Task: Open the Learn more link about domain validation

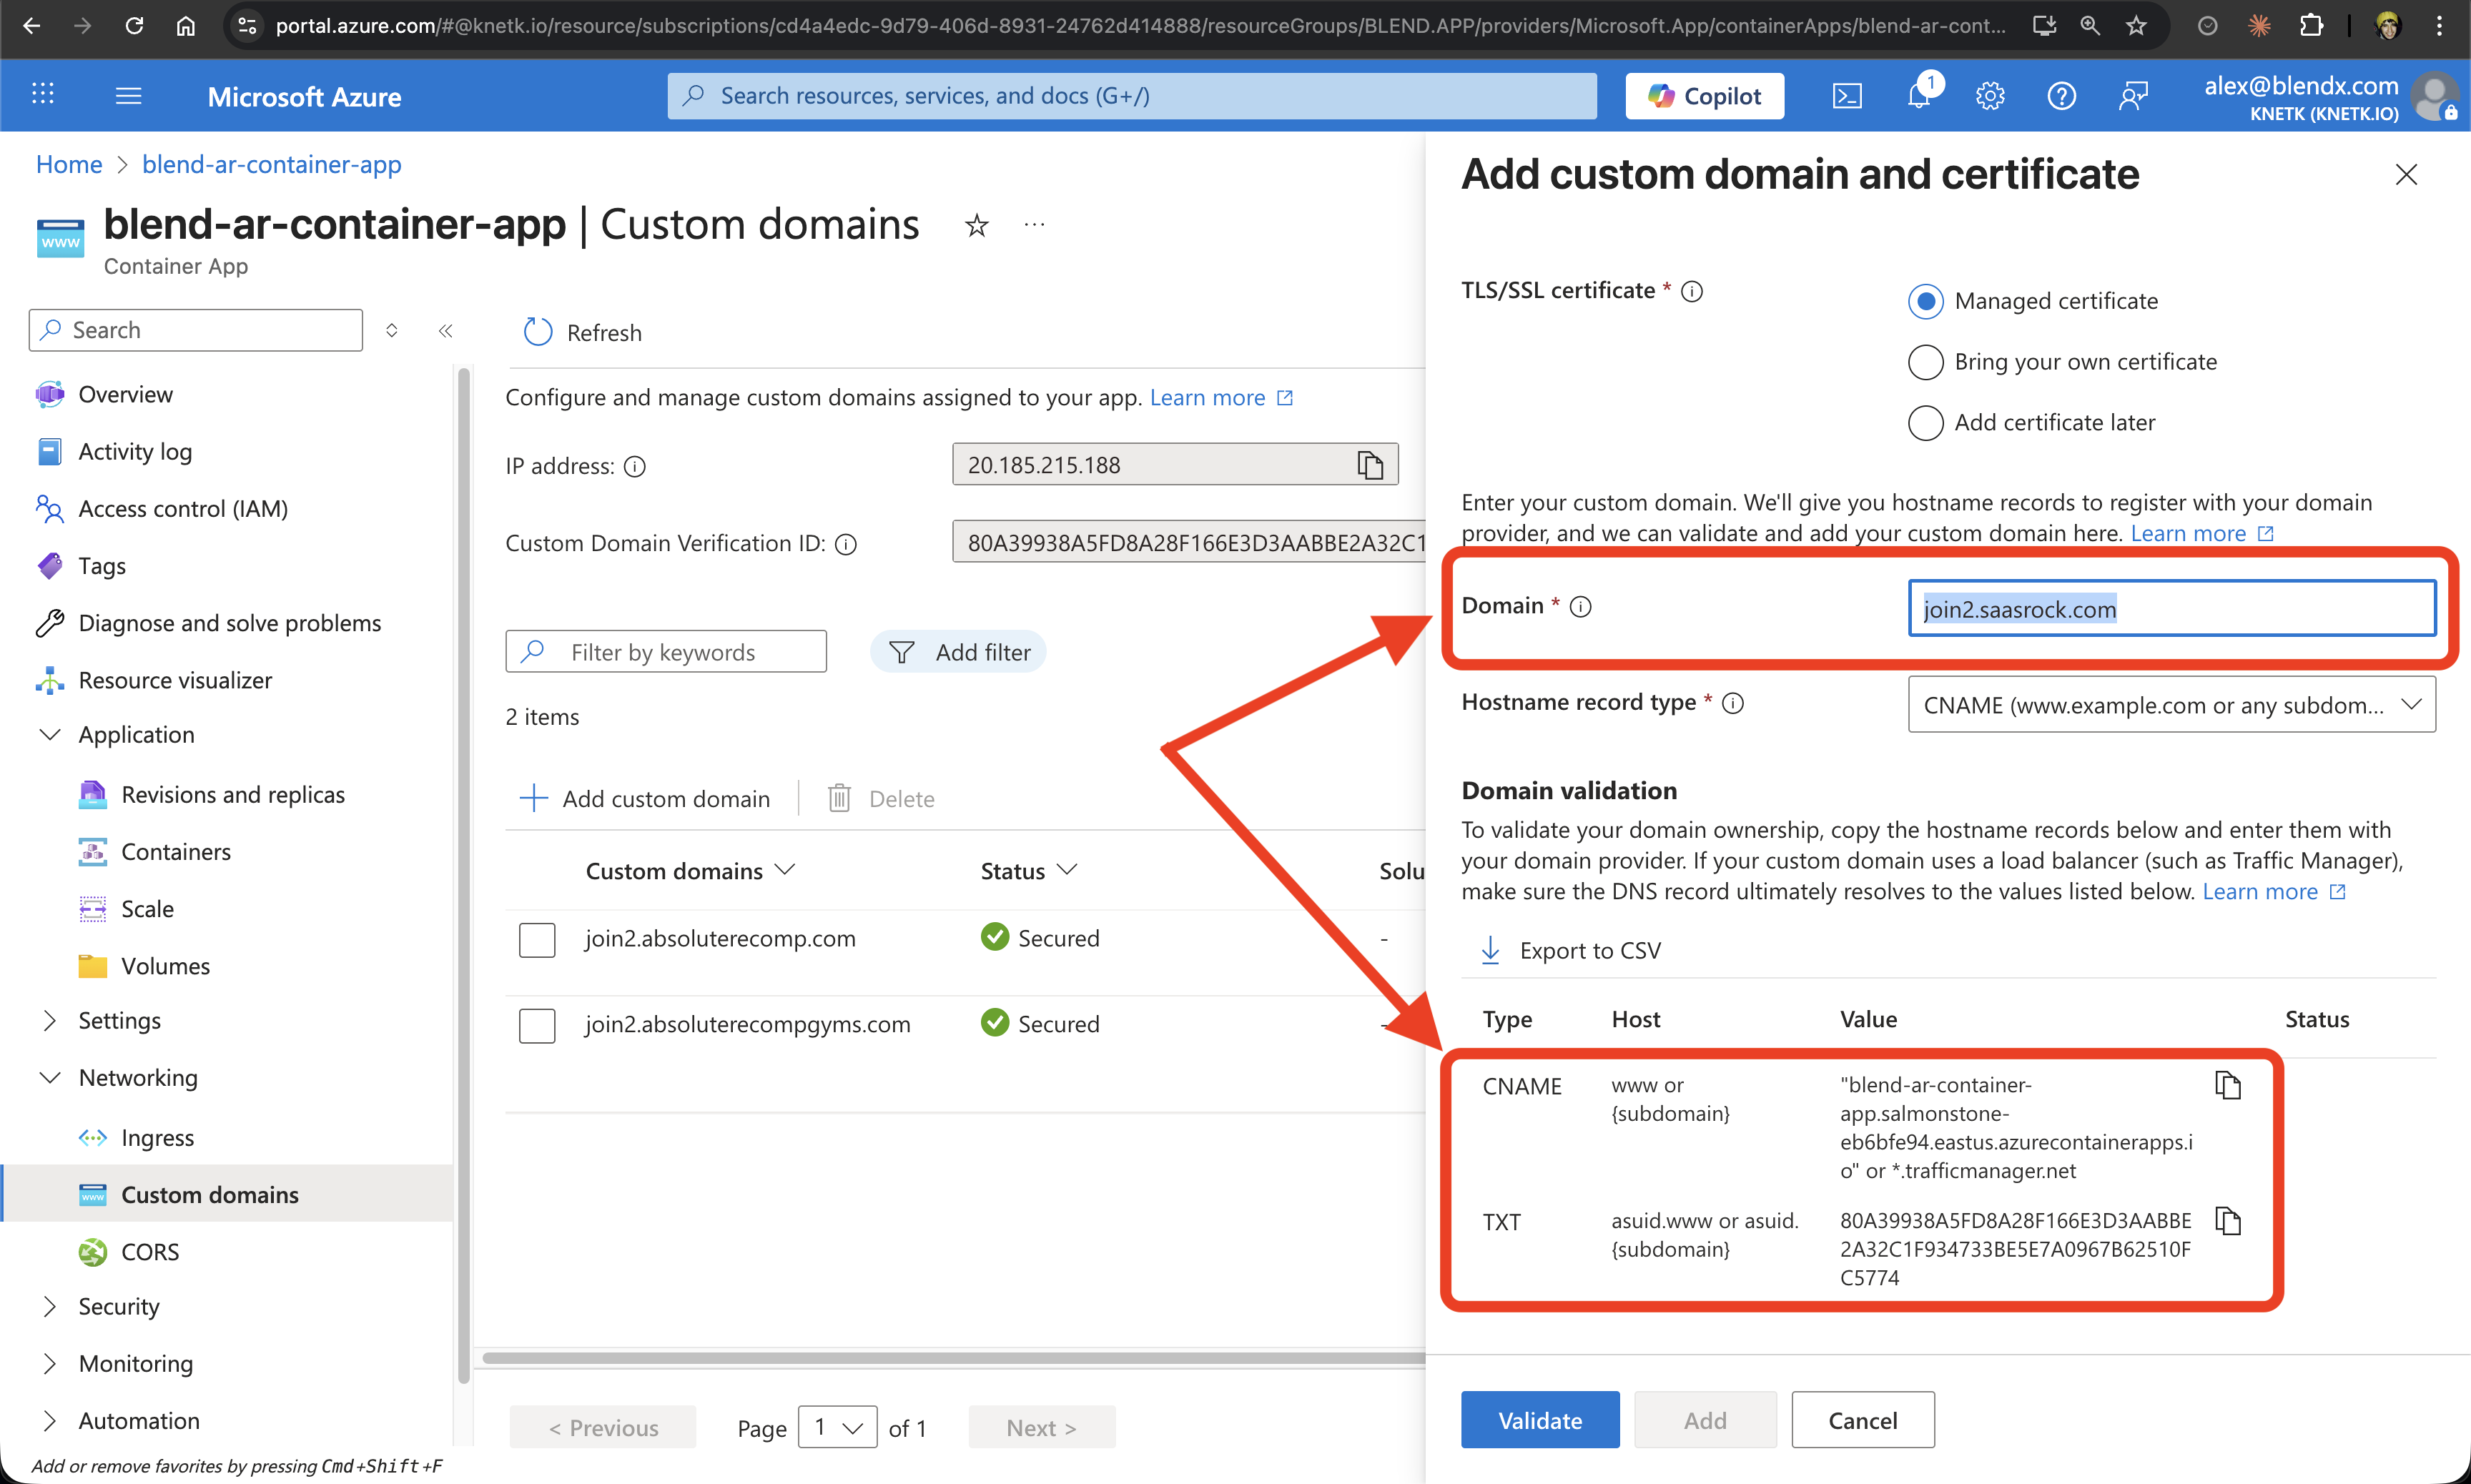Action: pyautogui.click(x=2264, y=891)
